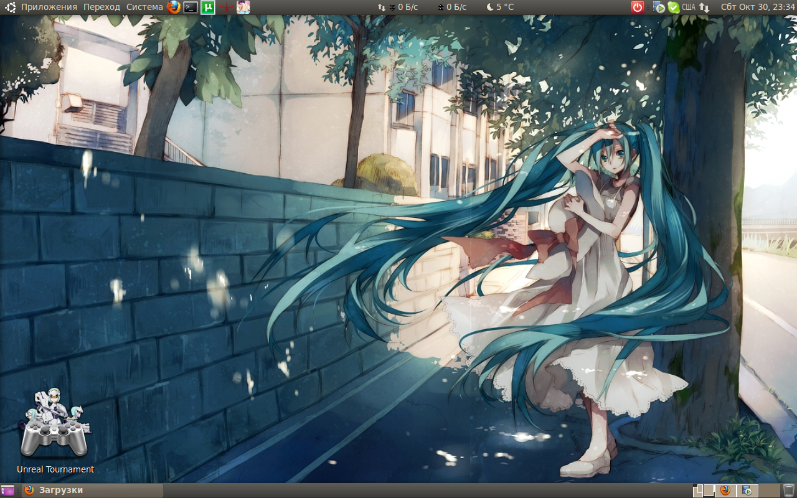This screenshot has height=498, width=797.
Task: Click the Ubuntu logo in top panel
Action: [x=10, y=7]
